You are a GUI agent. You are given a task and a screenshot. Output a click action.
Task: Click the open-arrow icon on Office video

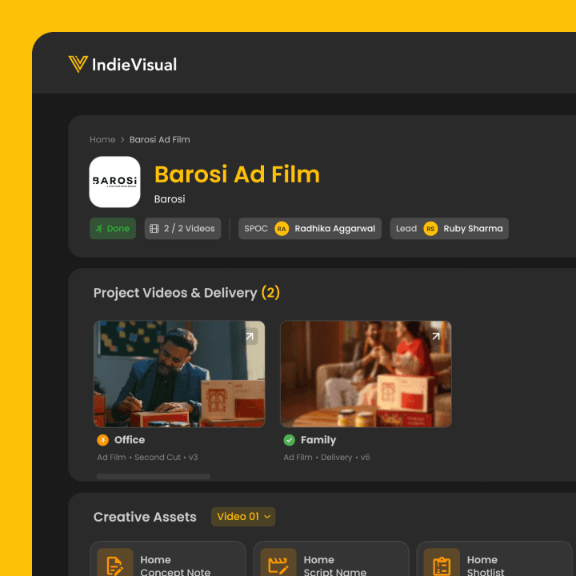pyautogui.click(x=250, y=336)
